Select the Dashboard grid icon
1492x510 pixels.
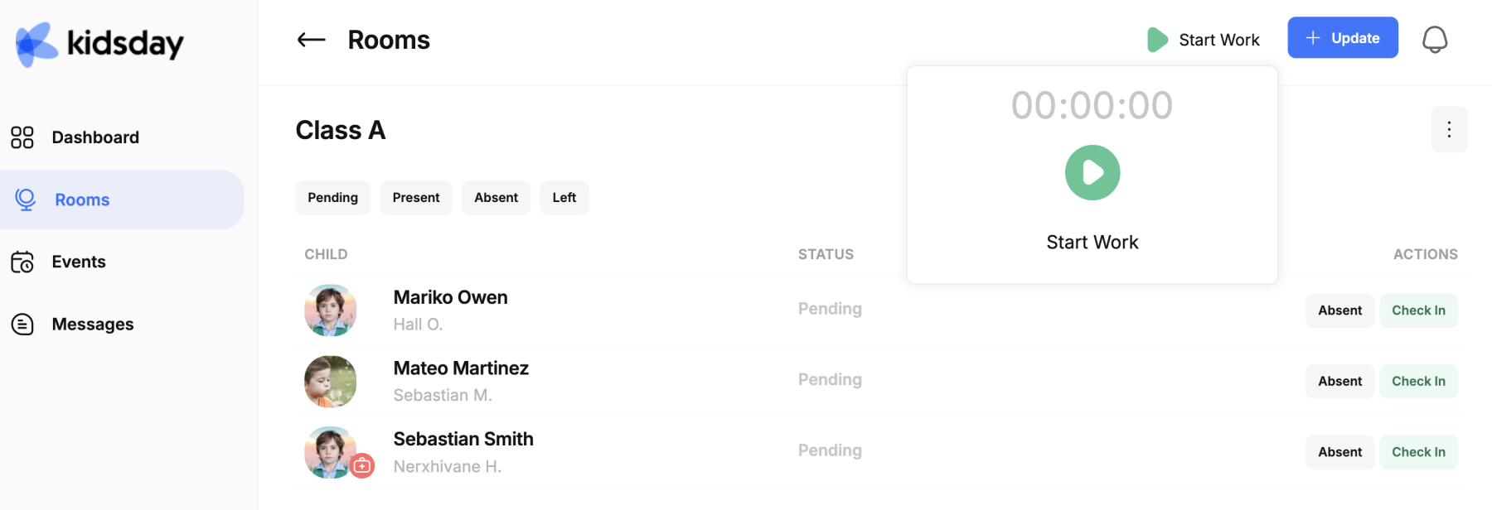[22, 137]
